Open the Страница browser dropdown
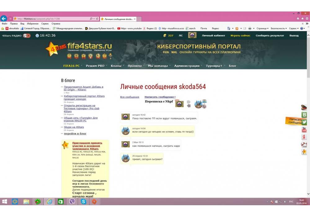 262,28
